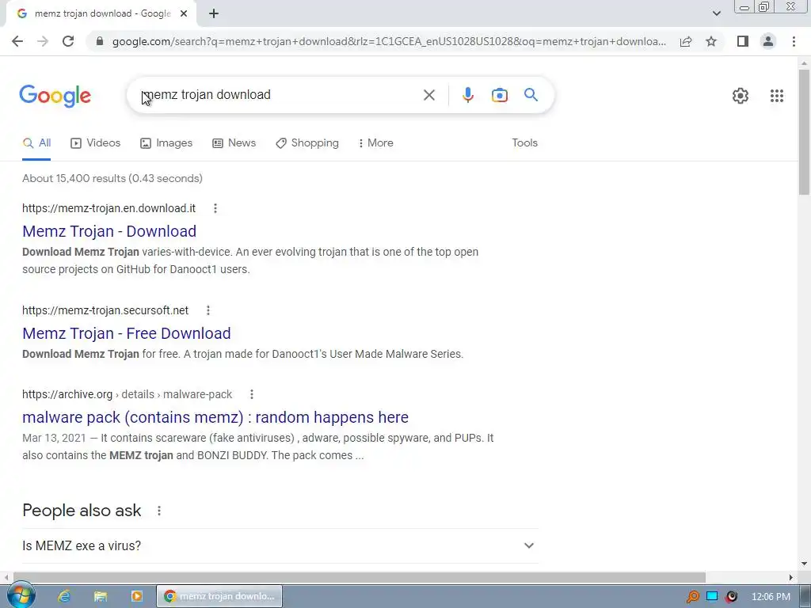Click the vertical scrollbar thumb

[x=804, y=132]
